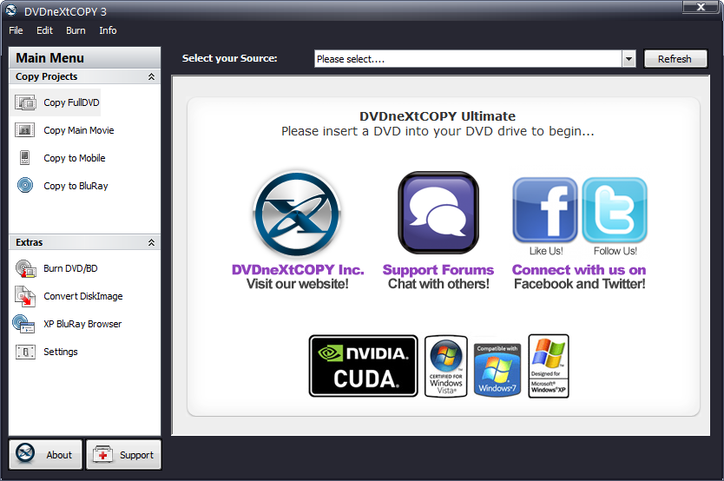Click the DVDneXtCOPY logo in the center panel
The image size is (724, 481).
(298, 214)
